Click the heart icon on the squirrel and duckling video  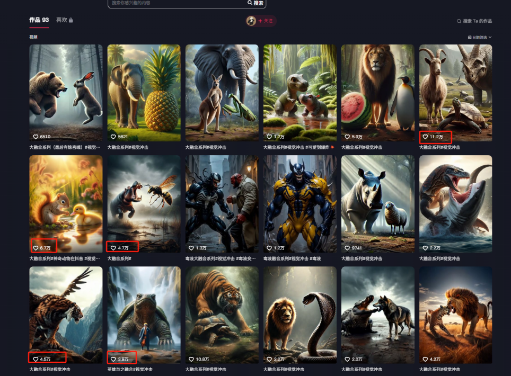pos(36,248)
